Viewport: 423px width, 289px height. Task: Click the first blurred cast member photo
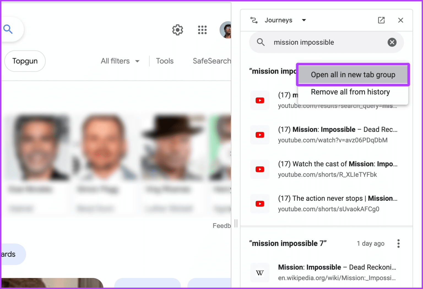37,148
